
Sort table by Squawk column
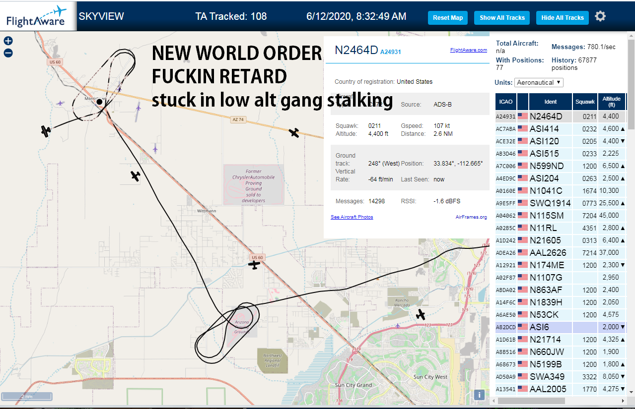[x=585, y=102]
